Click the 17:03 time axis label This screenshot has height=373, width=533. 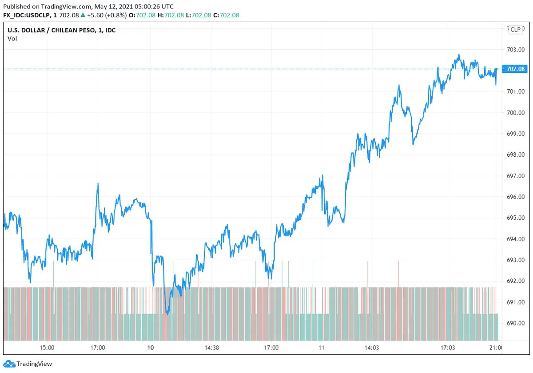tap(448, 347)
